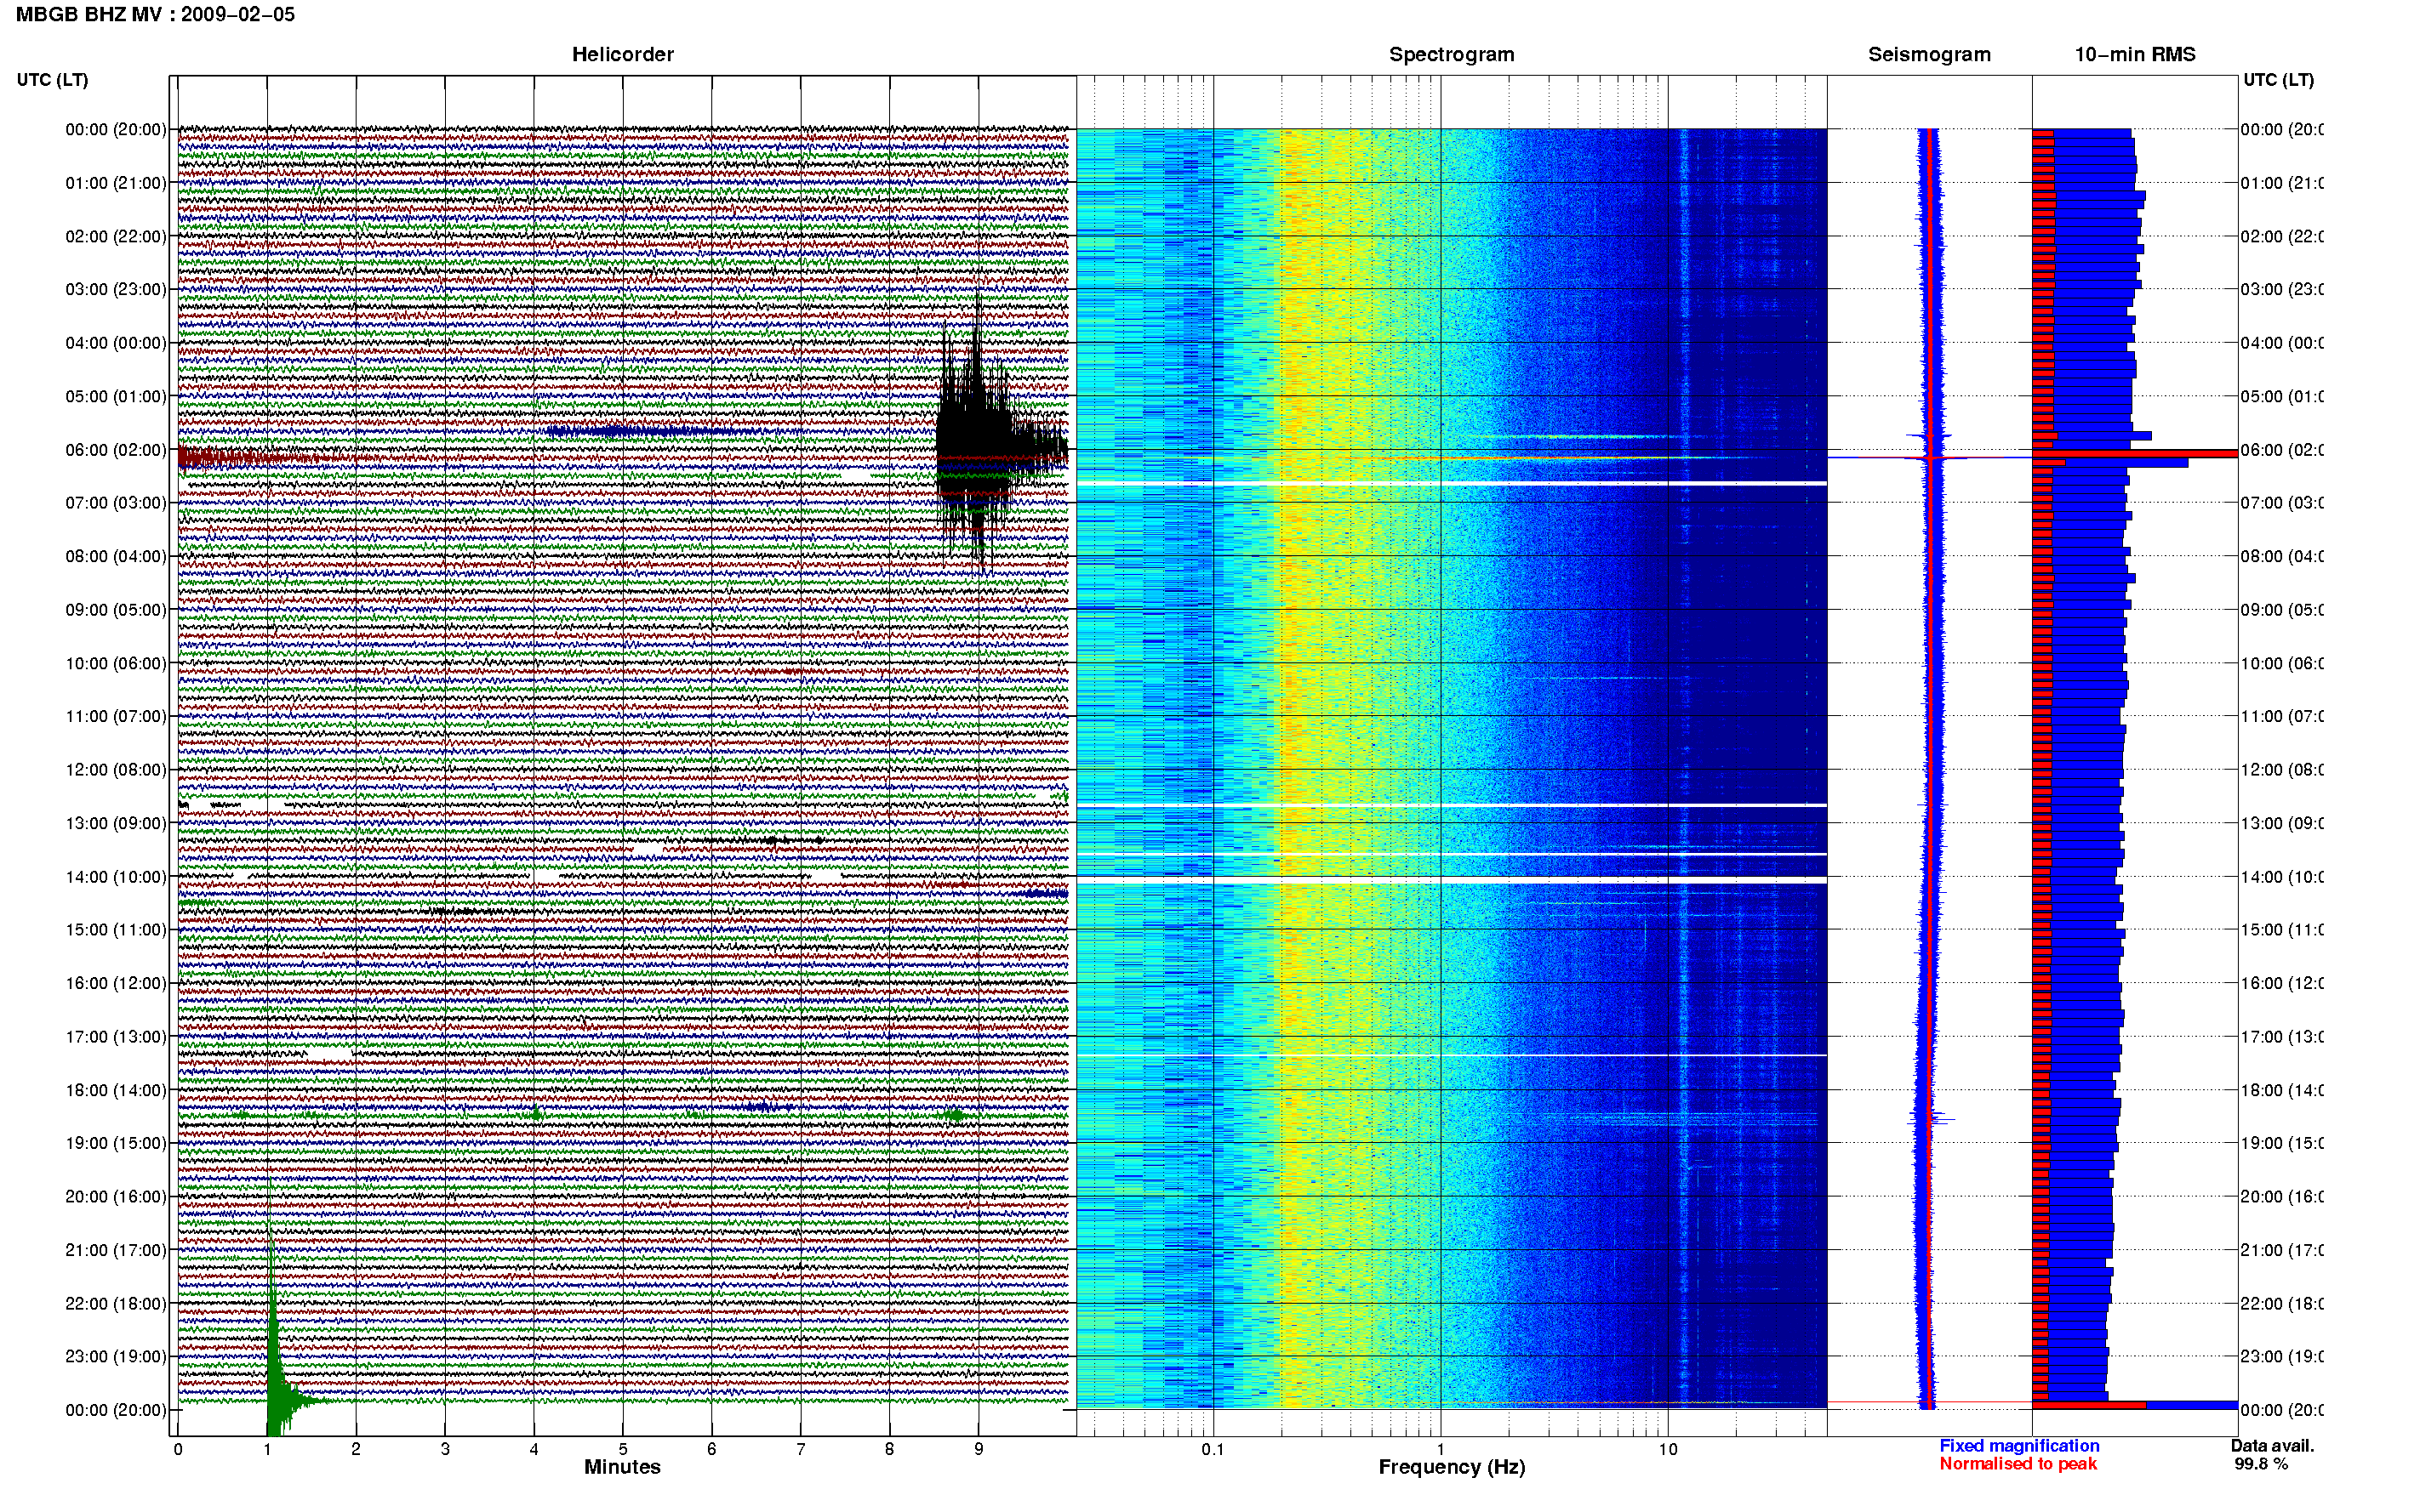The height and width of the screenshot is (1512, 2420).
Task: Click left-axis time label '17:00 (13:00)'
Action: click(116, 1037)
